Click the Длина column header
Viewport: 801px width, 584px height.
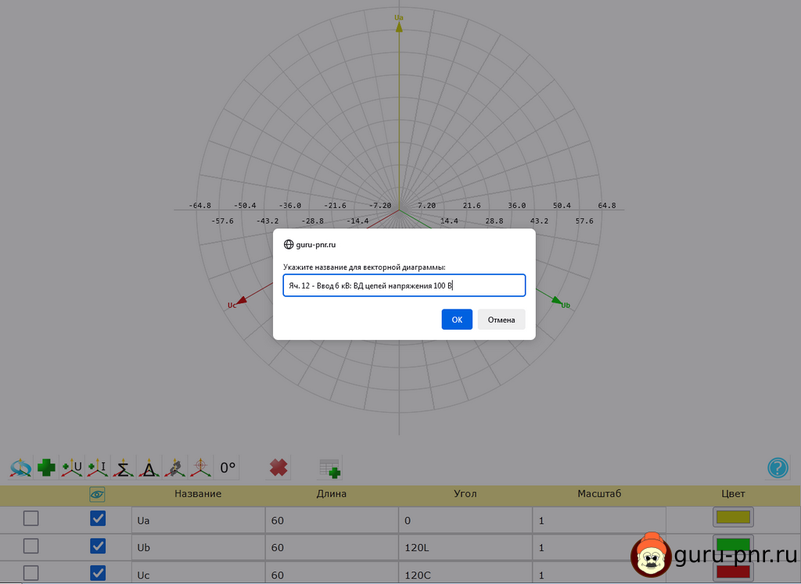(332, 493)
